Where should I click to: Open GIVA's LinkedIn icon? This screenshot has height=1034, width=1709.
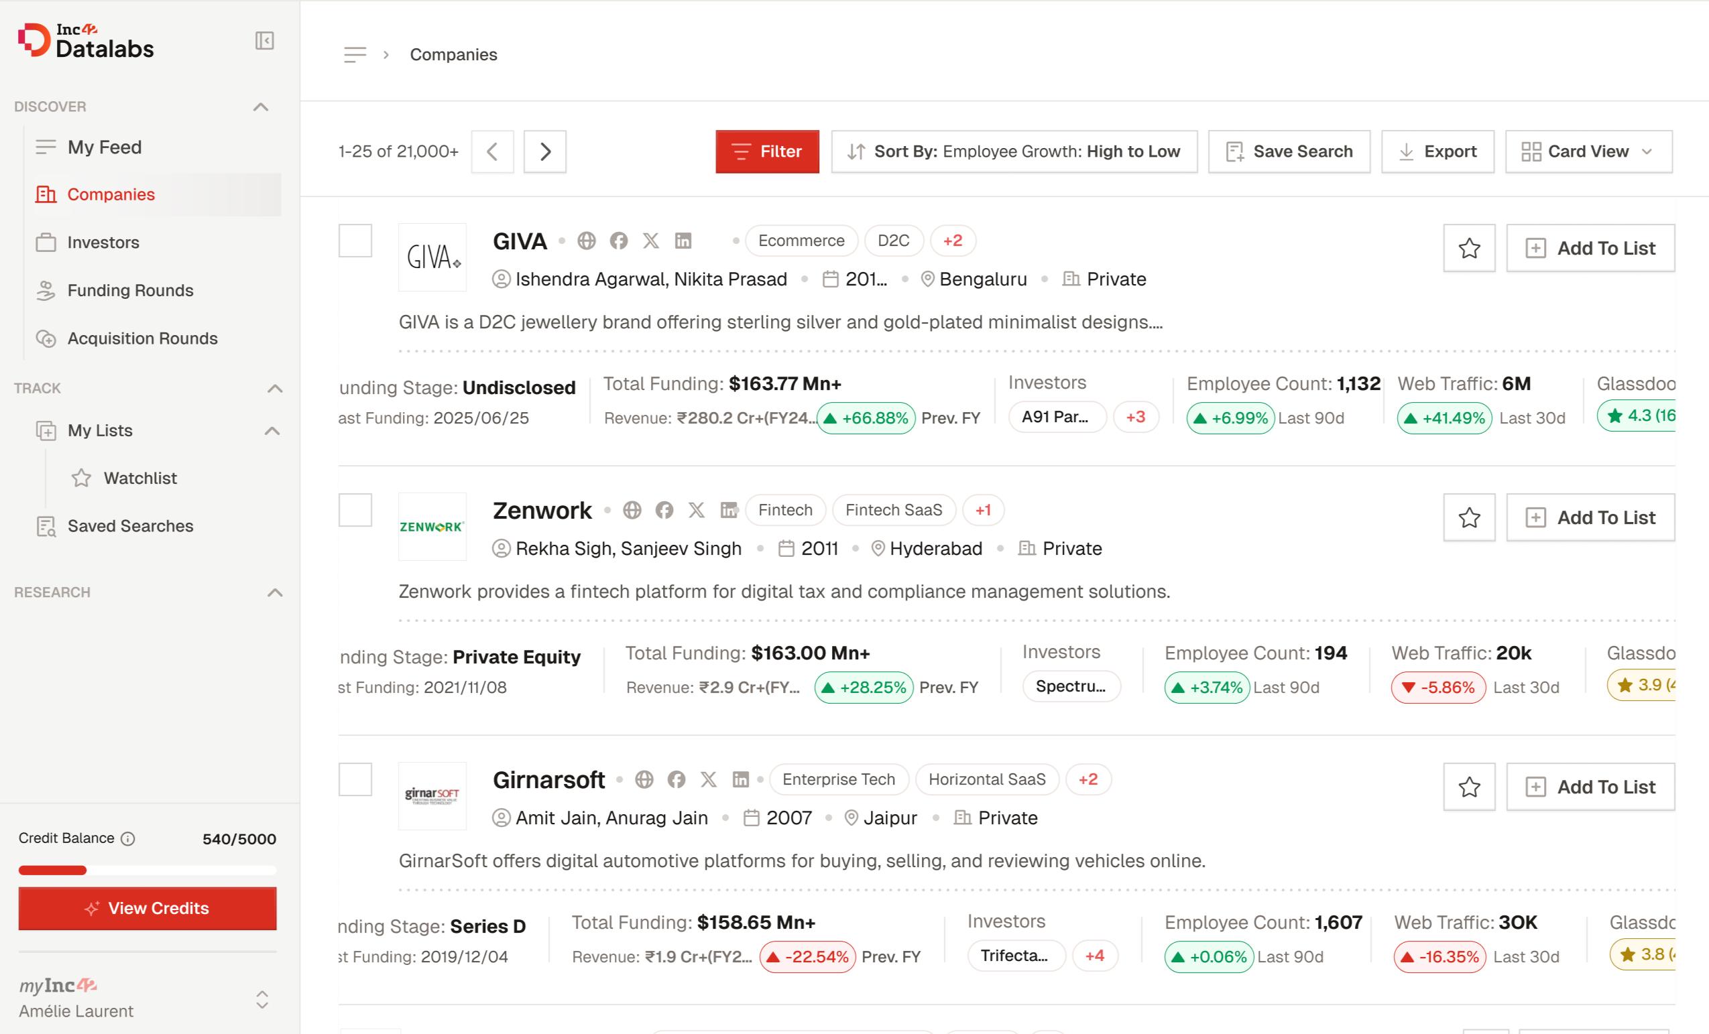tap(683, 241)
